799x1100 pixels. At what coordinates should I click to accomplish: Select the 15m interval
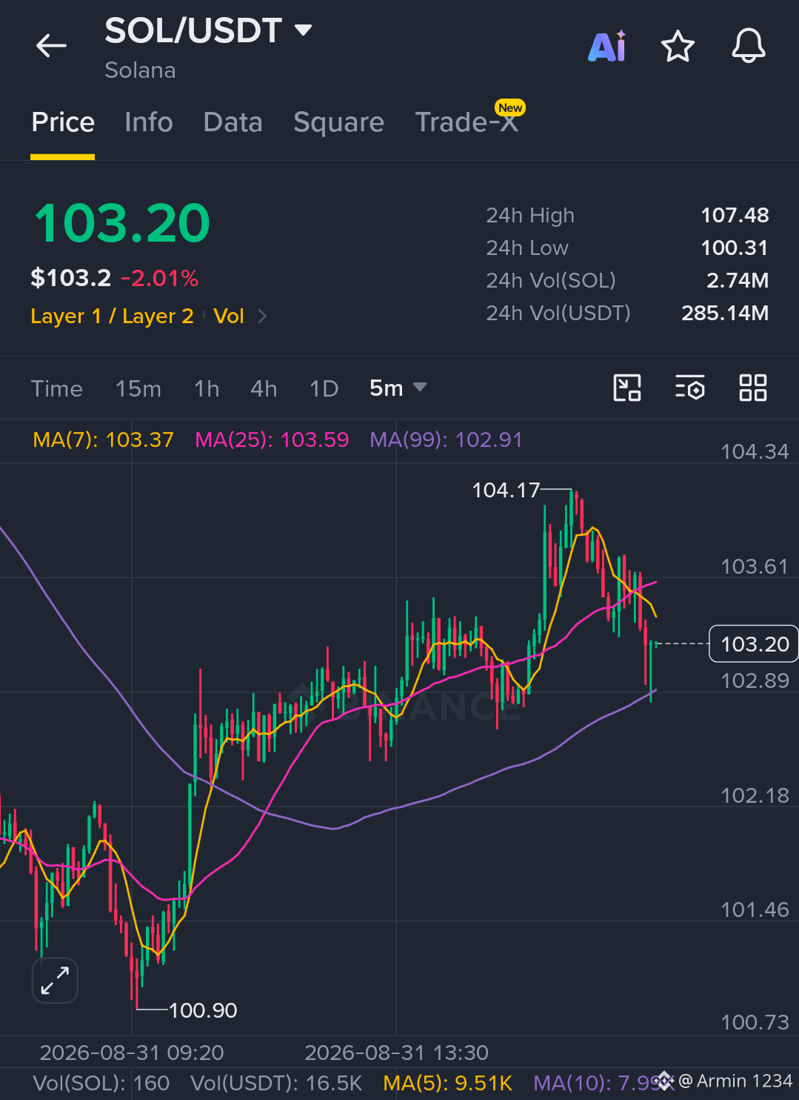pyautogui.click(x=138, y=388)
